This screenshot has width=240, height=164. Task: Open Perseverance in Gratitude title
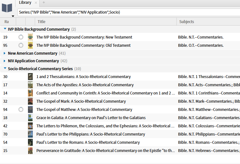106,151
